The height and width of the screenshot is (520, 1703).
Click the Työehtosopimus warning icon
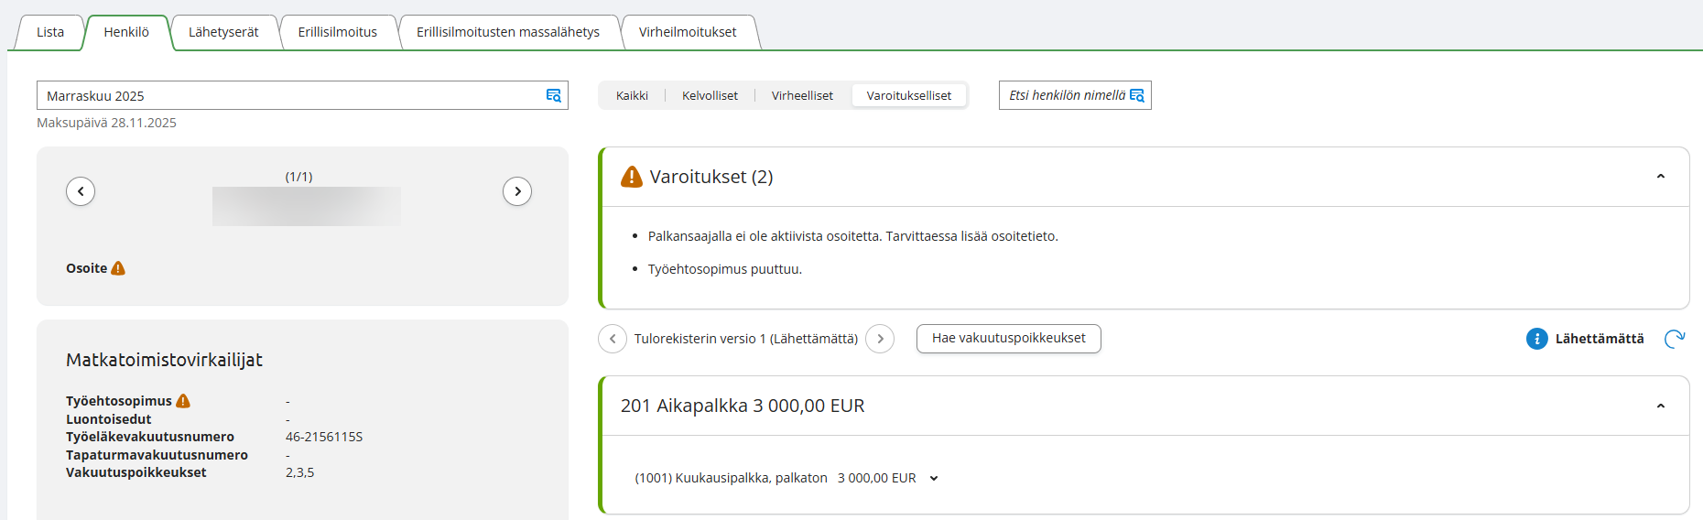pyautogui.click(x=183, y=401)
